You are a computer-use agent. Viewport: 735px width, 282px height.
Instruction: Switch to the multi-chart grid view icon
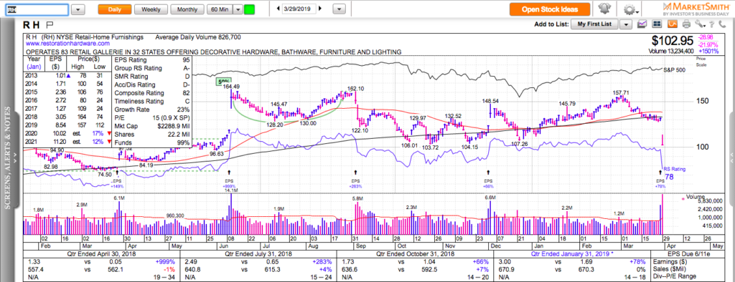pyautogui.click(x=657, y=24)
